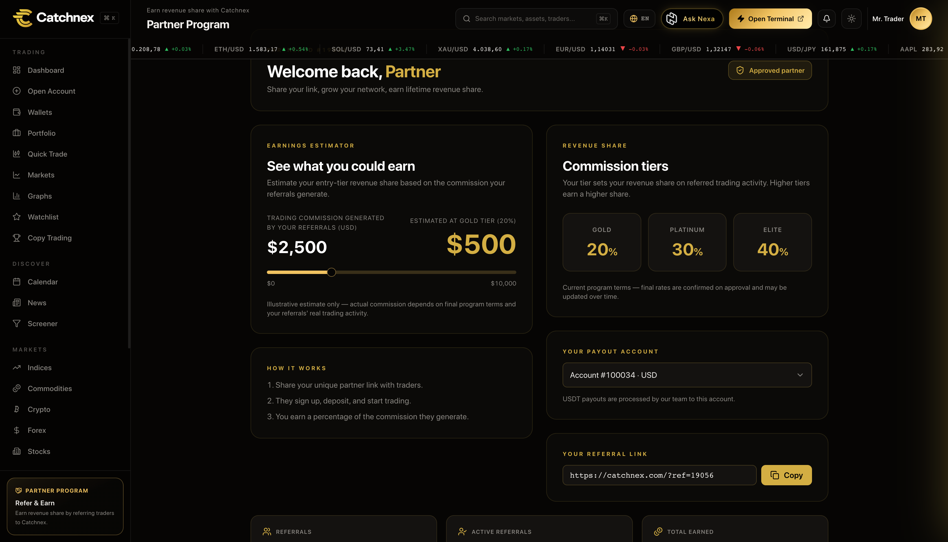Image resolution: width=948 pixels, height=542 pixels.
Task: Click the Referrals people icon
Action: [267, 532]
